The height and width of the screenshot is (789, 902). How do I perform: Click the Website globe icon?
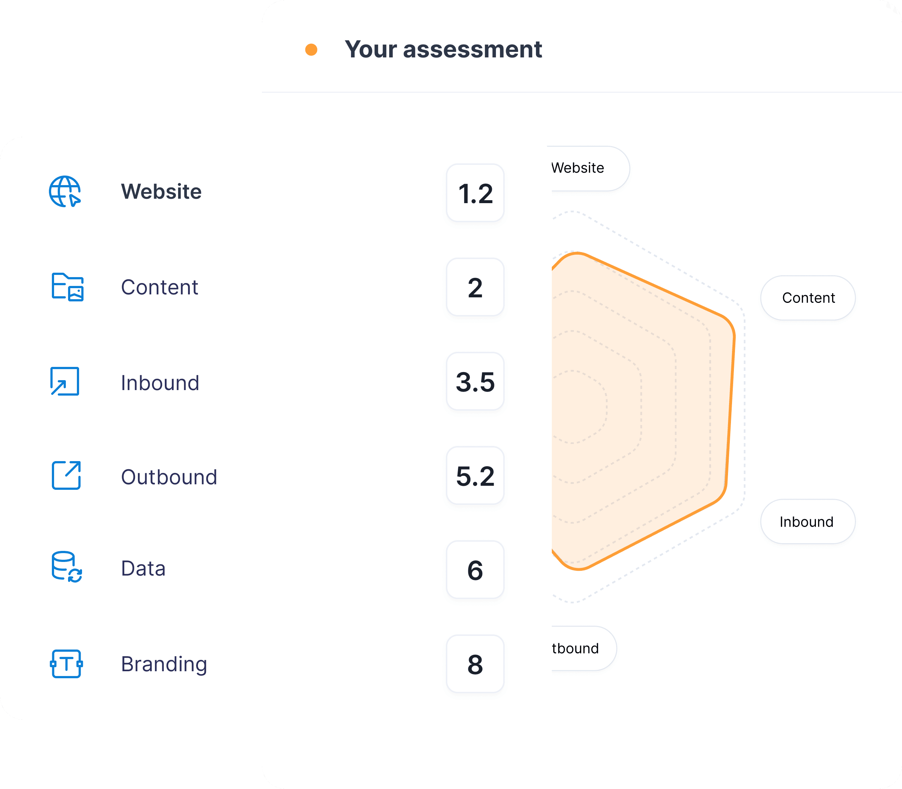point(65,191)
